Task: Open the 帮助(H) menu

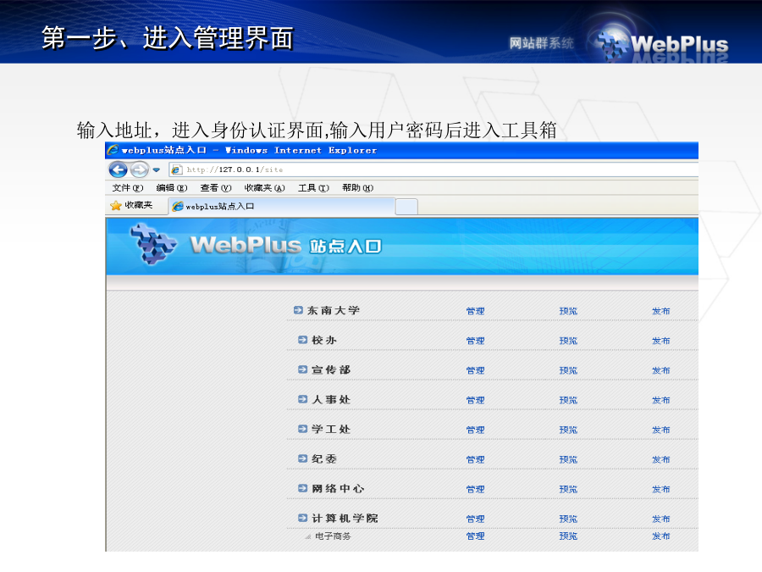Action: pyautogui.click(x=357, y=188)
